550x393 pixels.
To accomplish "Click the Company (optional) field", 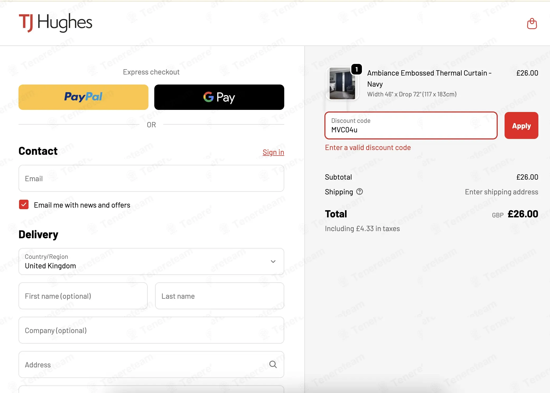I will pyautogui.click(x=151, y=330).
